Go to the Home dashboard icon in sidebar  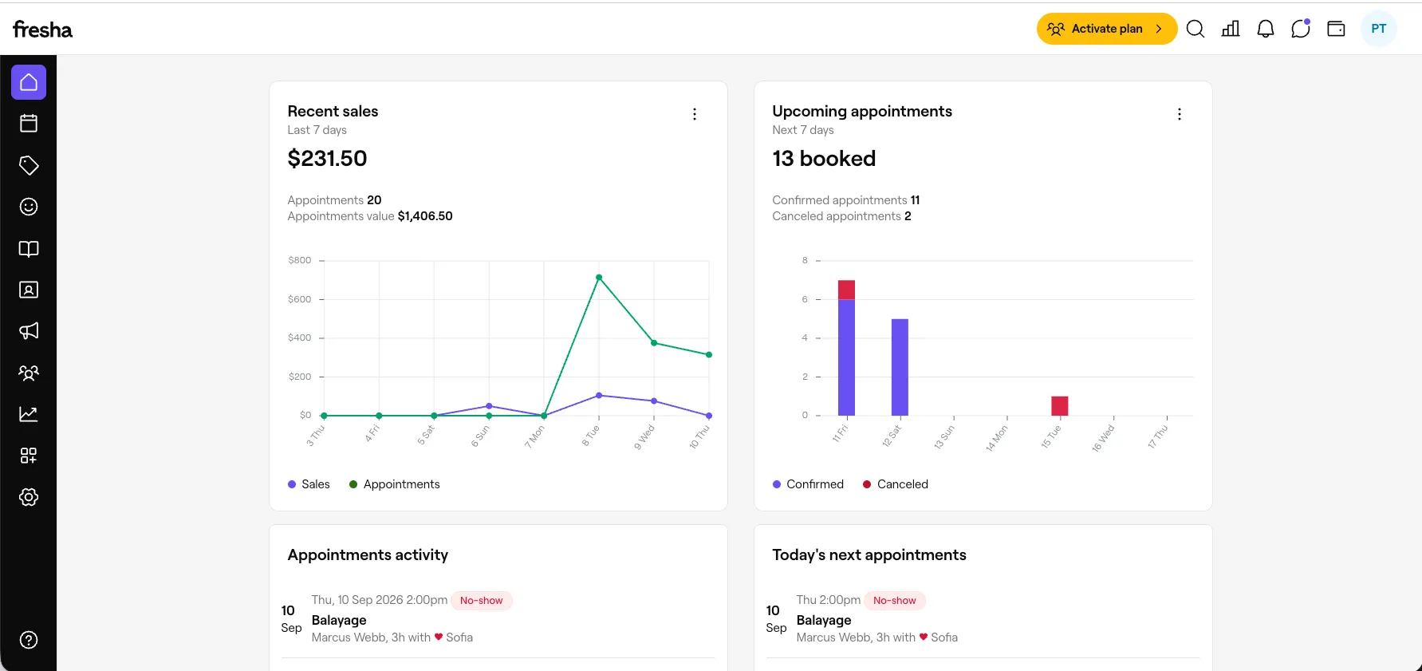click(x=29, y=82)
